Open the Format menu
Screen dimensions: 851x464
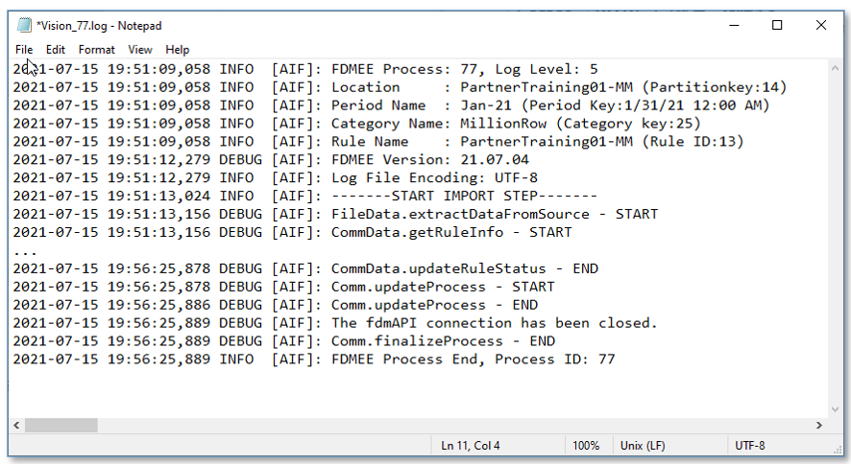coord(97,50)
